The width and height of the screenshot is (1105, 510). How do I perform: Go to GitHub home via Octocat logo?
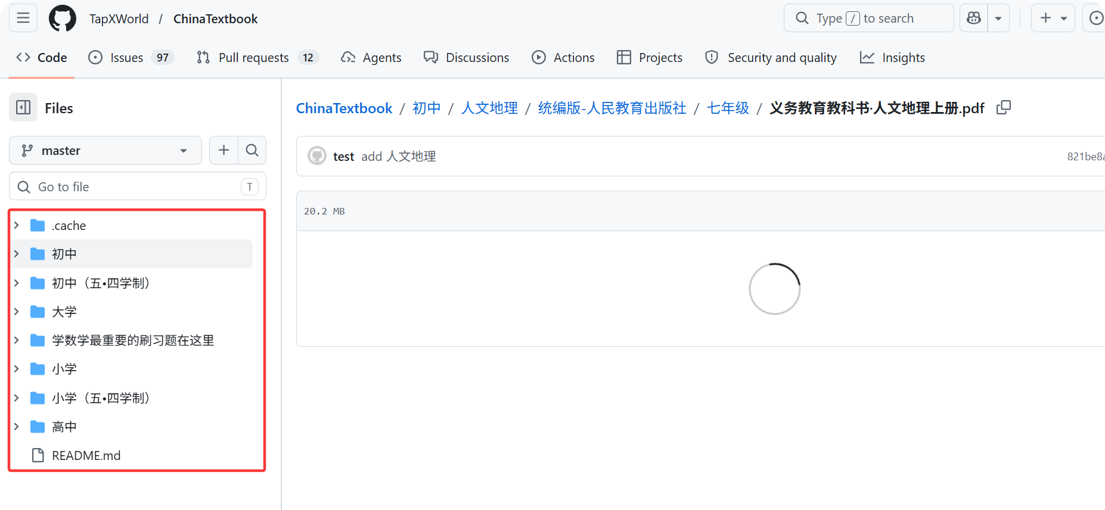63,18
